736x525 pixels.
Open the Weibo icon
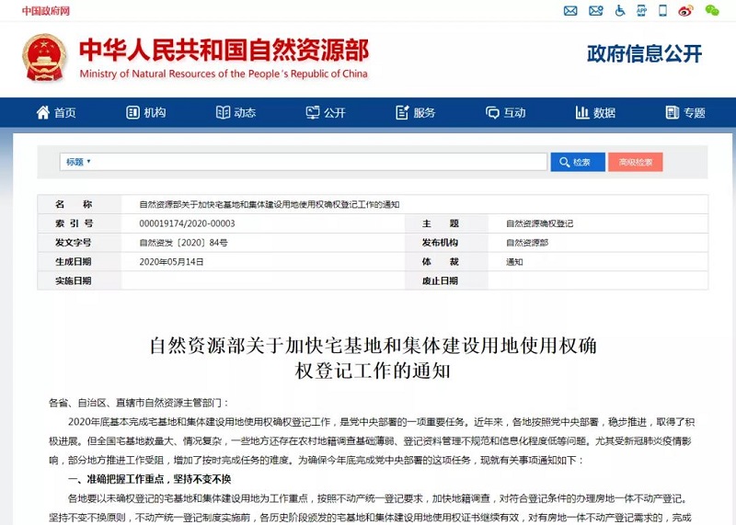pyautogui.click(x=685, y=11)
